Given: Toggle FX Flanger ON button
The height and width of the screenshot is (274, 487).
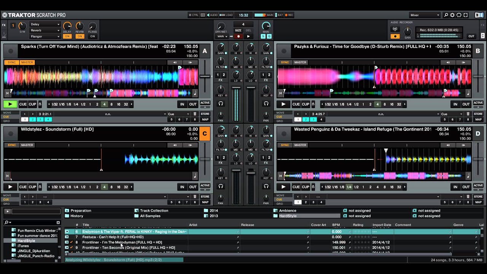Looking at the screenshot, I should point(92,37).
